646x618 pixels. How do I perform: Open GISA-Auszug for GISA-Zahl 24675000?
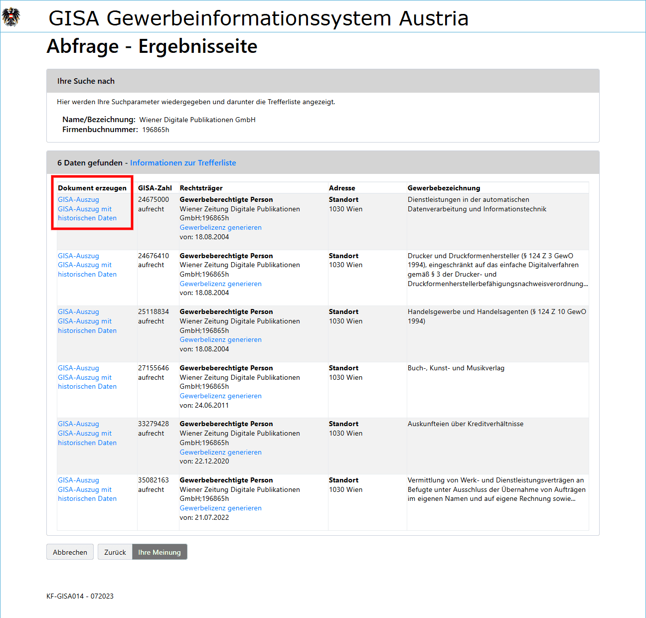tap(78, 200)
